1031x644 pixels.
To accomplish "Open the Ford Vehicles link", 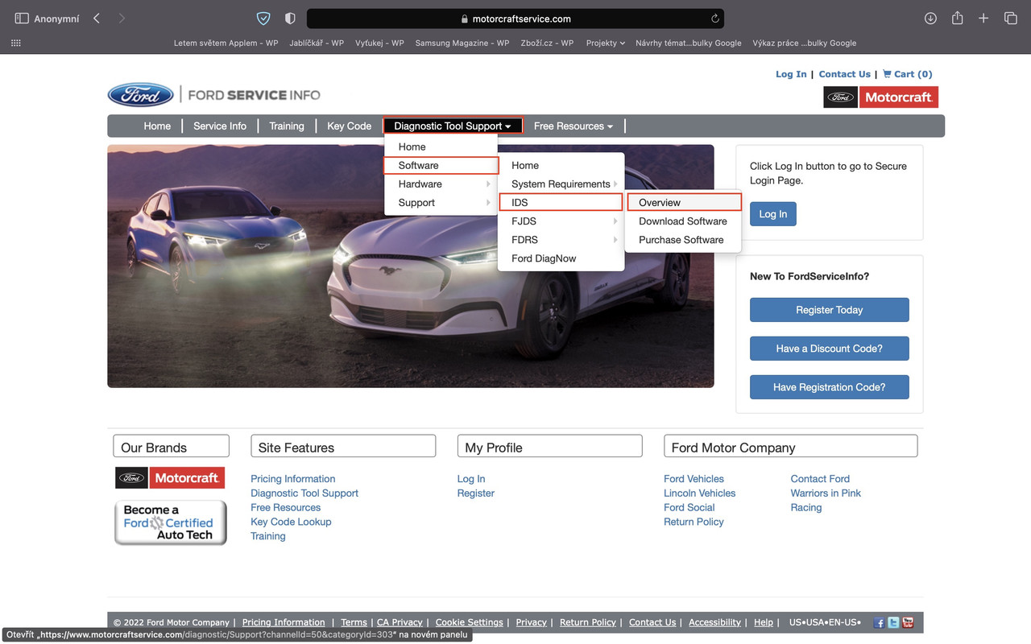I will 694,479.
